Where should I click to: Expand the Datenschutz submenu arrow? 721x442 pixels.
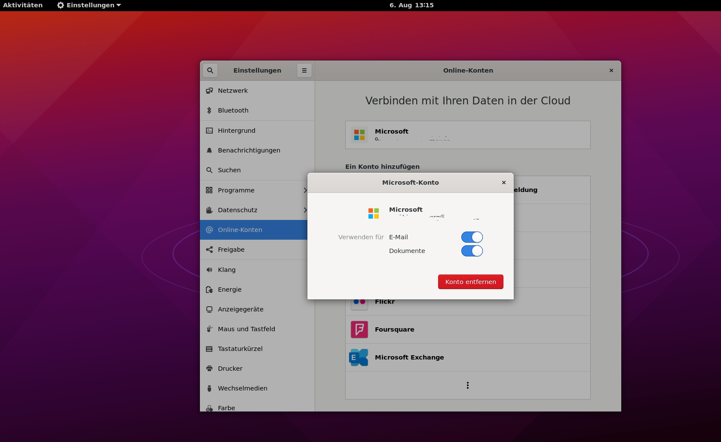[305, 210]
